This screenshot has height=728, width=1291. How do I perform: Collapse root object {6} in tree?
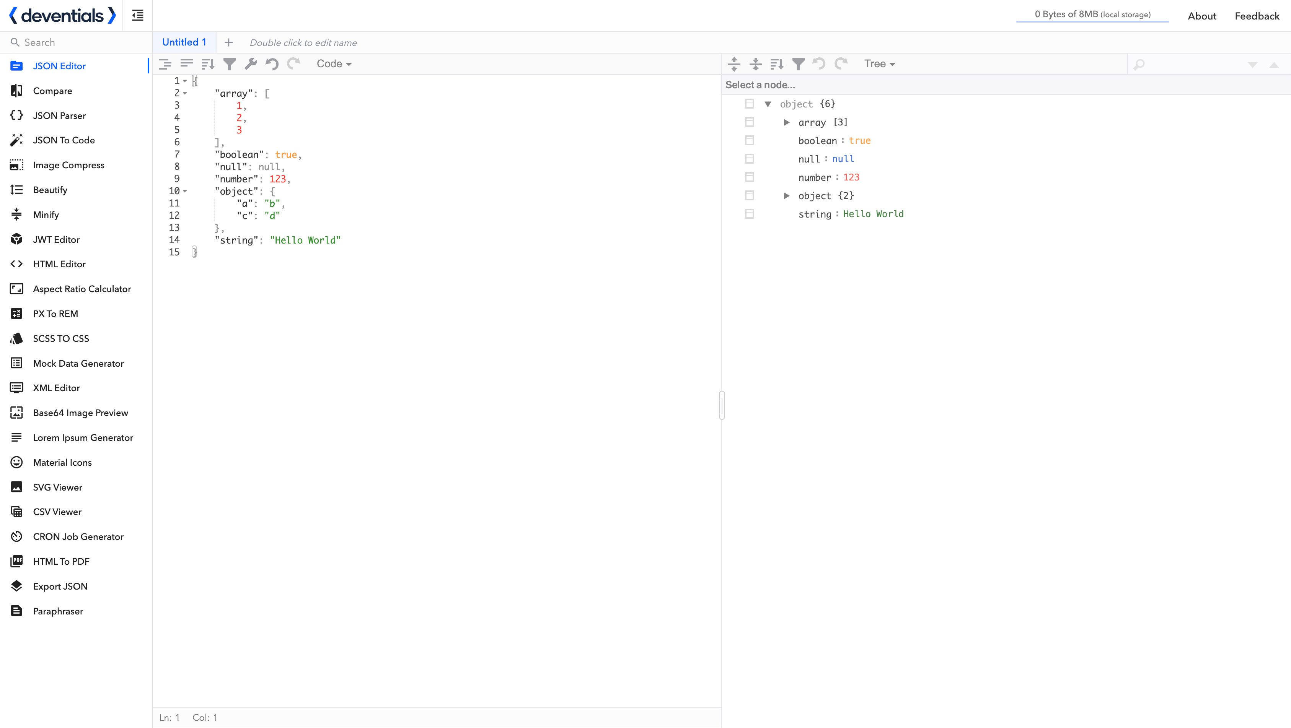pos(768,104)
